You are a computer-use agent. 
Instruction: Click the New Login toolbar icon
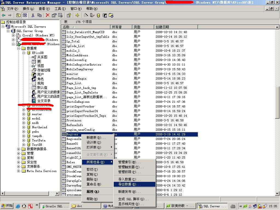coord(105,16)
